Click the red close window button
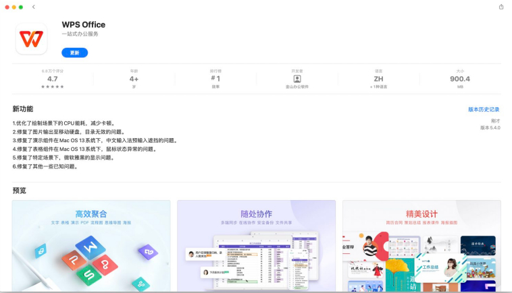 point(7,7)
